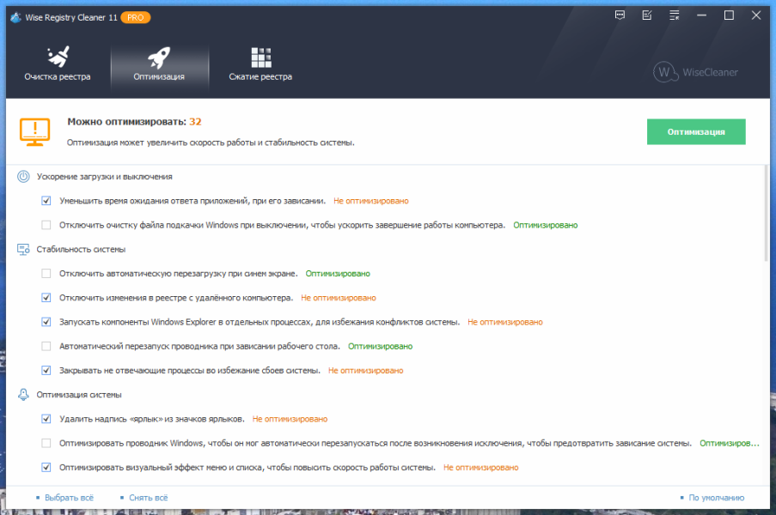Minimize the Wise Registry Cleaner window

pyautogui.click(x=701, y=15)
